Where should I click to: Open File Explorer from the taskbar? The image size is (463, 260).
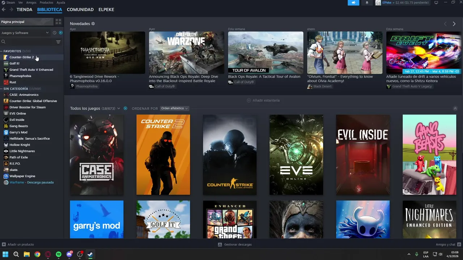pyautogui.click(x=27, y=254)
